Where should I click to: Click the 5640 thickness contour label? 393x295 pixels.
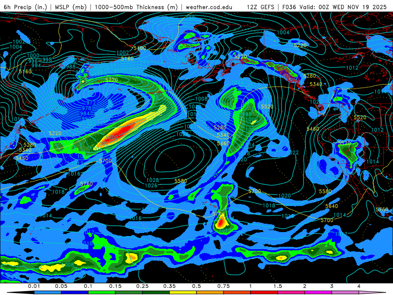(332, 206)
